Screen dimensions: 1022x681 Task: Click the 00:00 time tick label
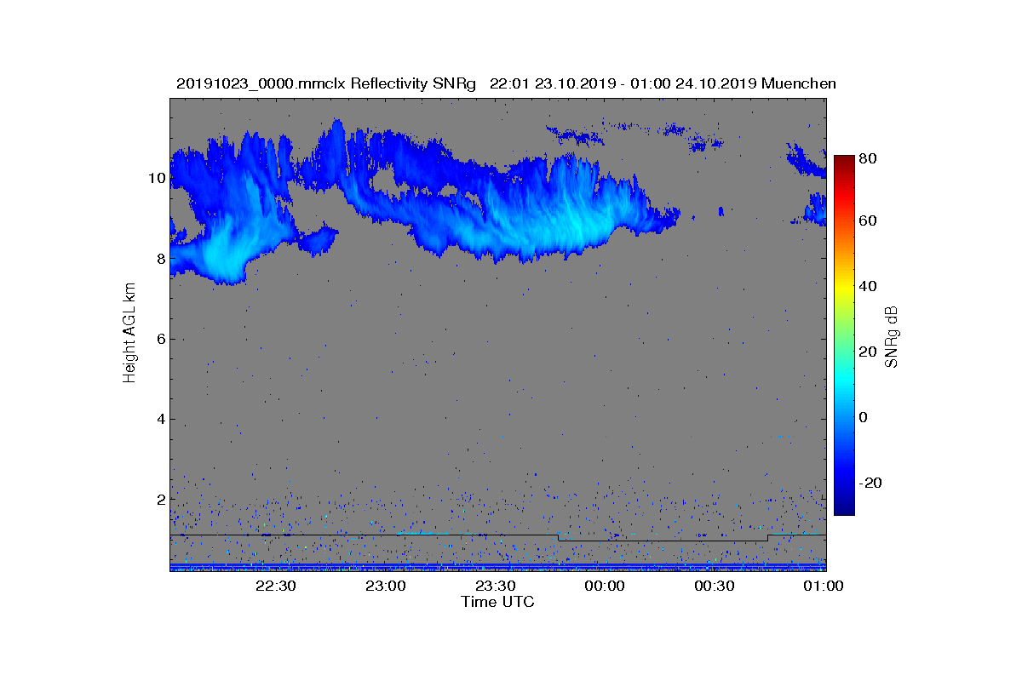coord(605,586)
